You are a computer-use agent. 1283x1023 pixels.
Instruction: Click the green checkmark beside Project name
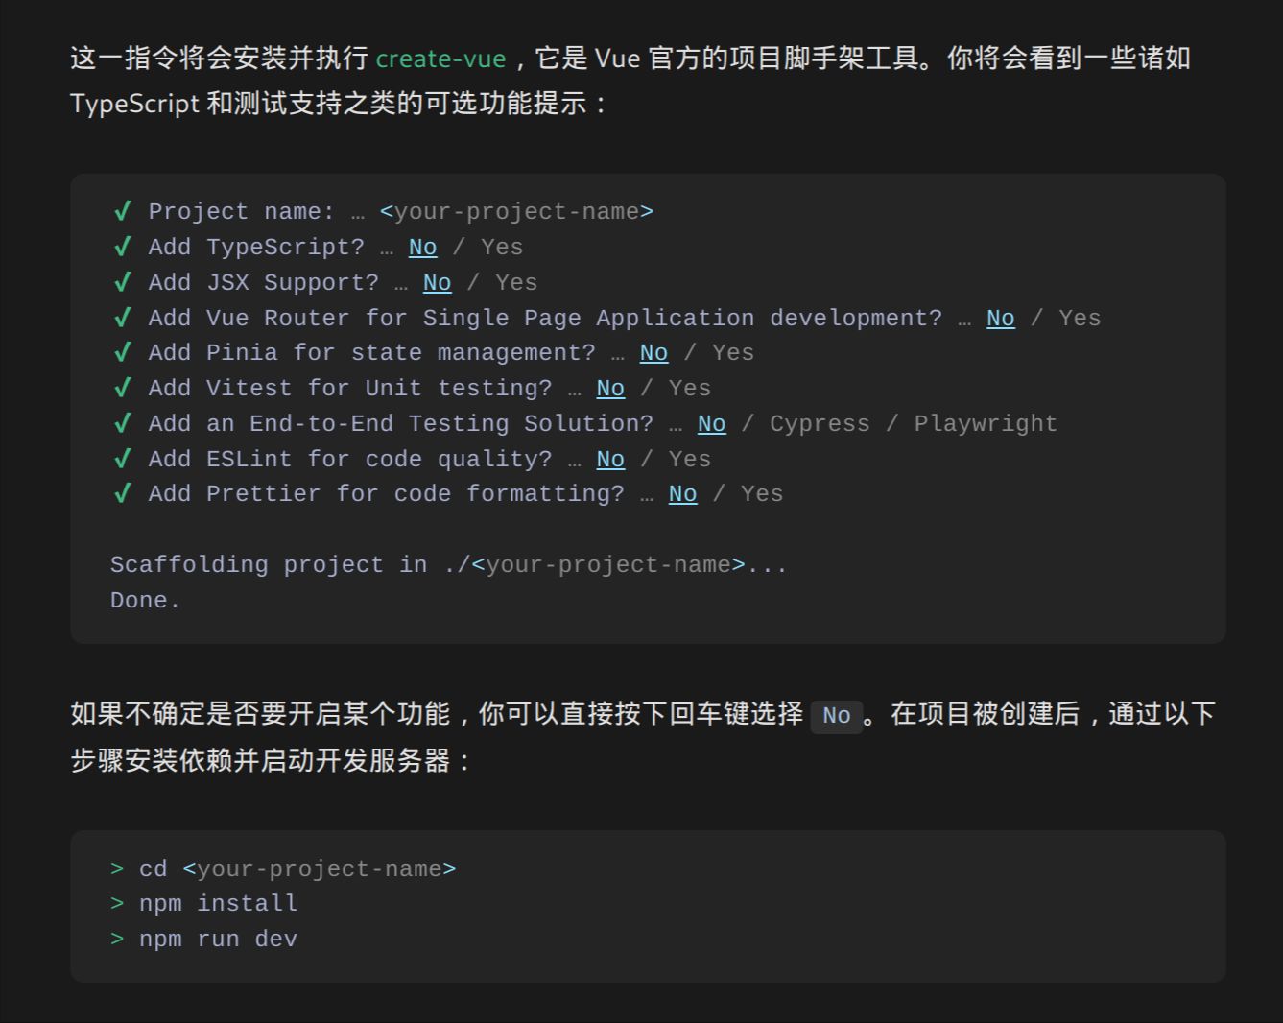pyautogui.click(x=122, y=211)
